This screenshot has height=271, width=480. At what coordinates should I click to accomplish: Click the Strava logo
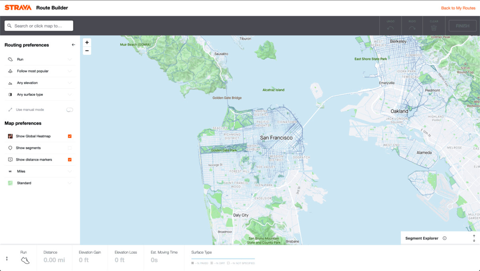point(18,8)
